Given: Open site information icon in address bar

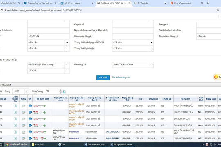Looking at the screenshot, I should pyautogui.click(x=2, y=10).
